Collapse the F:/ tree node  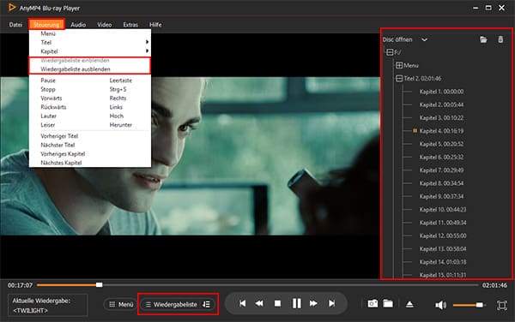[390, 52]
